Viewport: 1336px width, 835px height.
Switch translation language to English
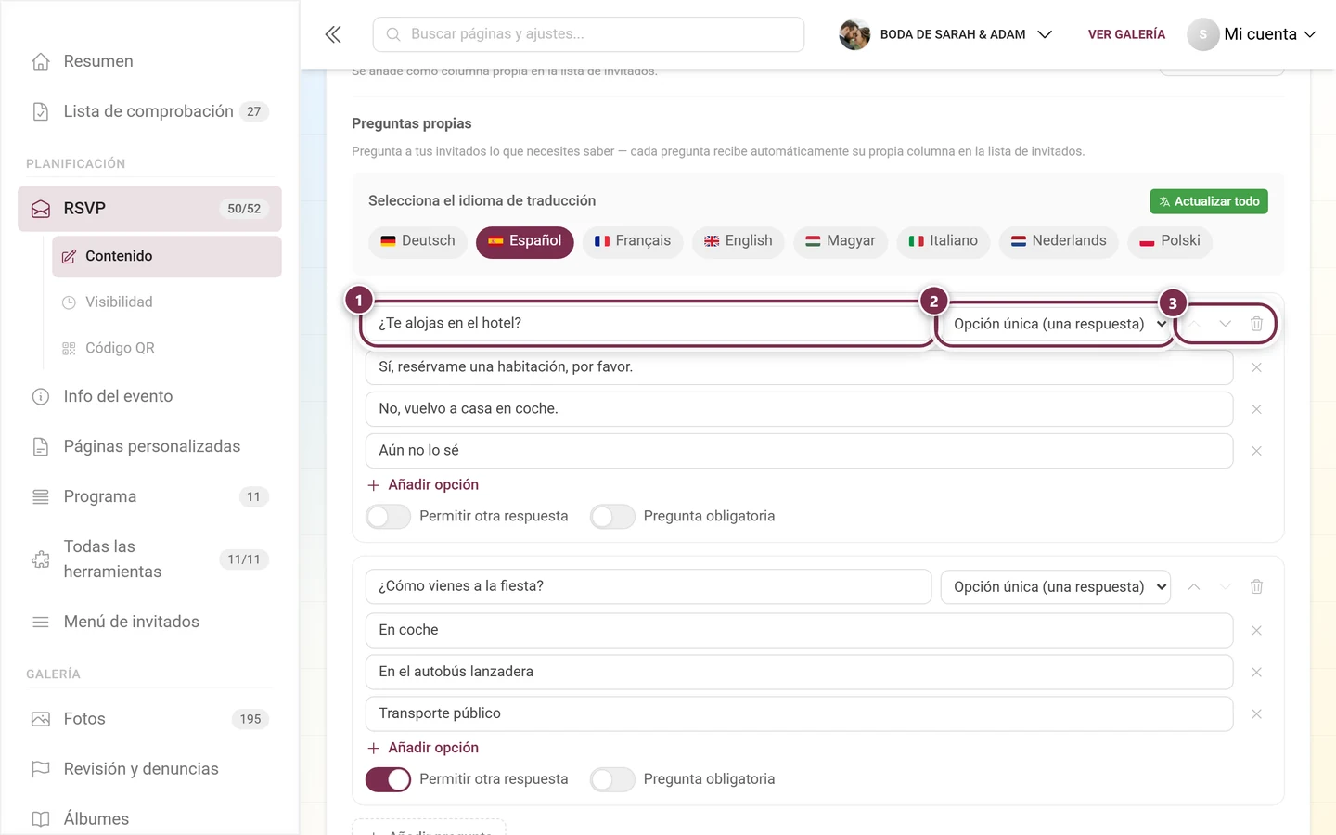(739, 241)
